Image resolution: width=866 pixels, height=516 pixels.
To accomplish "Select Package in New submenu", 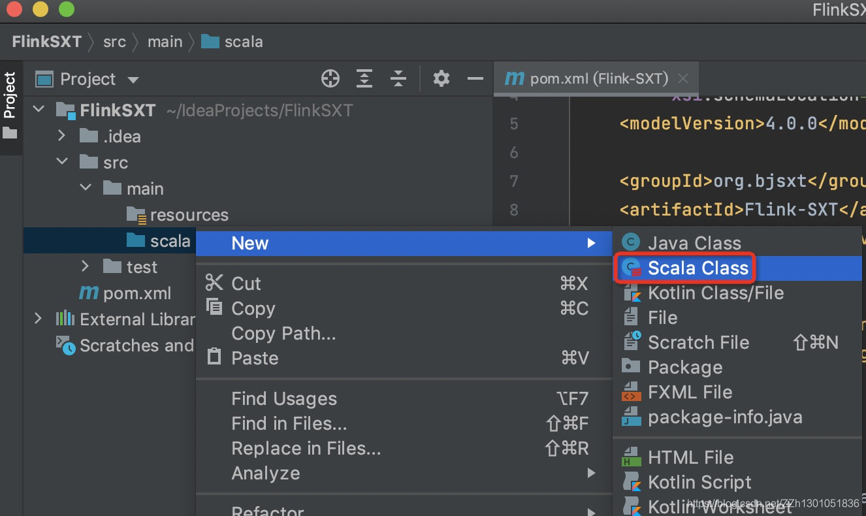I will (738, 367).
